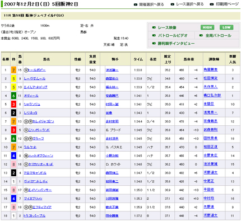The image size is (241, 221).
Task: Click the blue frame 4 badge in the 16th-place row
Action: click(13, 199)
